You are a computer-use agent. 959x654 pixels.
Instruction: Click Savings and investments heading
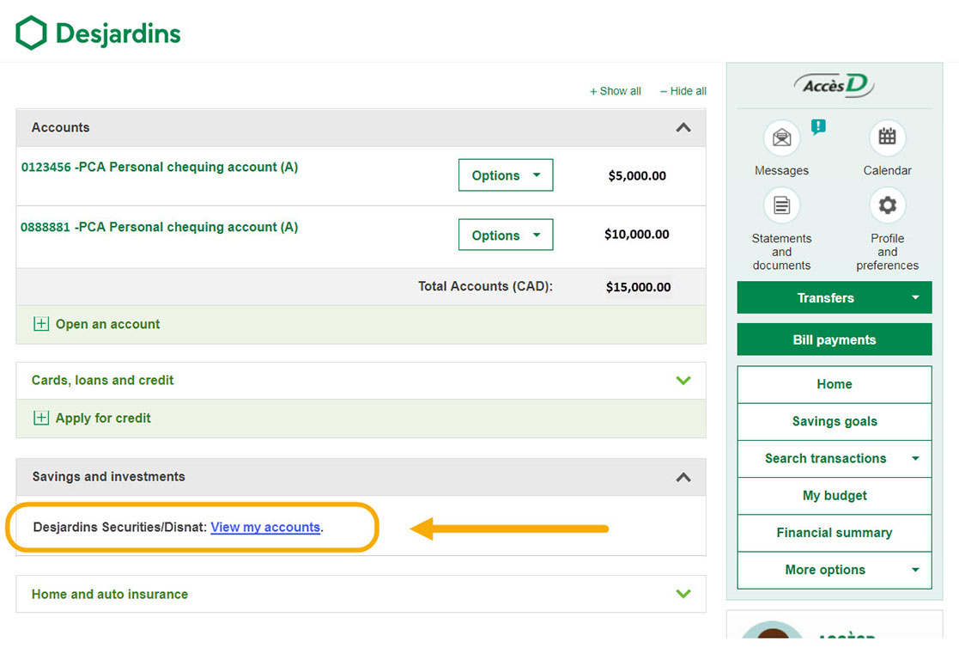pos(108,476)
